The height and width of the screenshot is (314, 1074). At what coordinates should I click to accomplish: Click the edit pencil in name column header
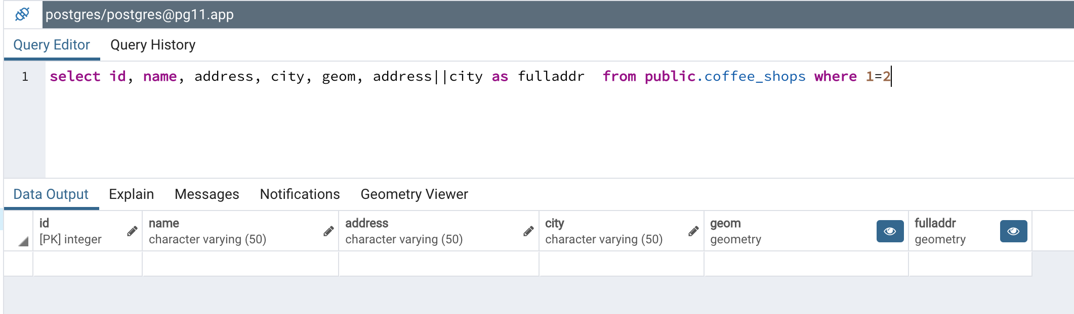328,231
